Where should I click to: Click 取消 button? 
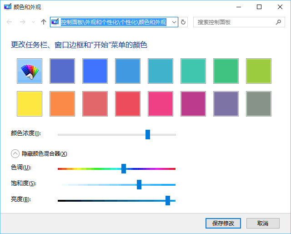(262, 223)
